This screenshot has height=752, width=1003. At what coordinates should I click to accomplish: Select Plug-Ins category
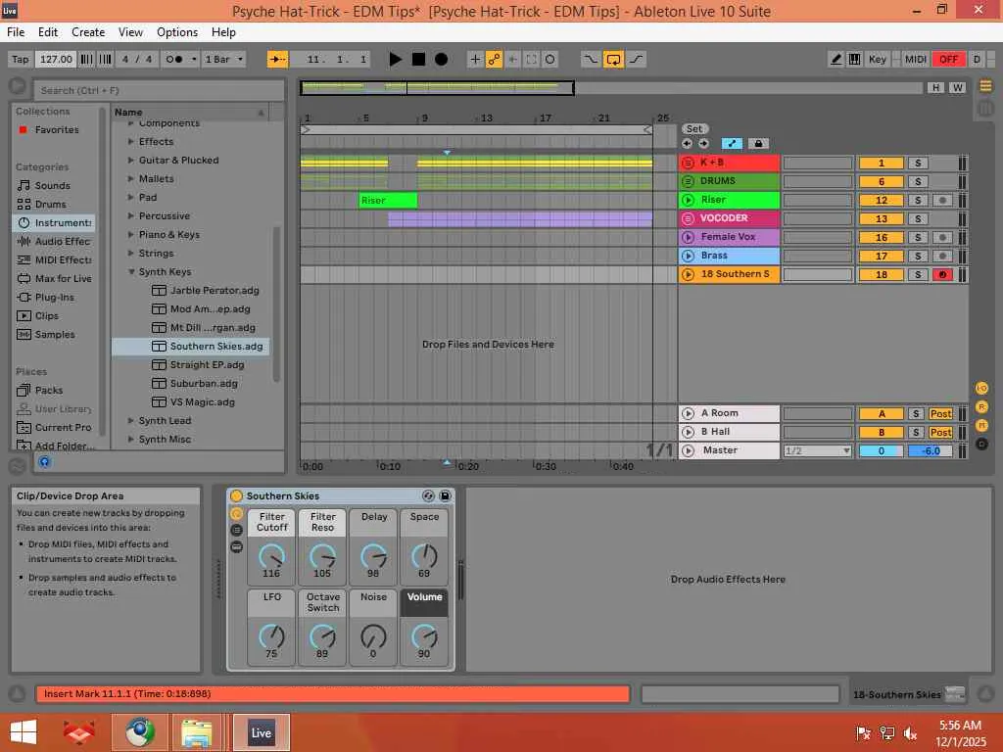(54, 298)
